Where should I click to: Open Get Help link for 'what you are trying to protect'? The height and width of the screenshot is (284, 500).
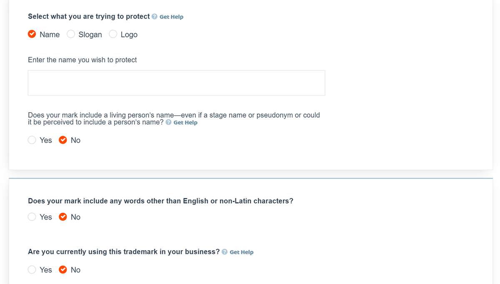[171, 17]
